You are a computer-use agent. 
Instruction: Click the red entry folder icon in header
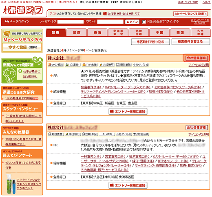[105, 13]
